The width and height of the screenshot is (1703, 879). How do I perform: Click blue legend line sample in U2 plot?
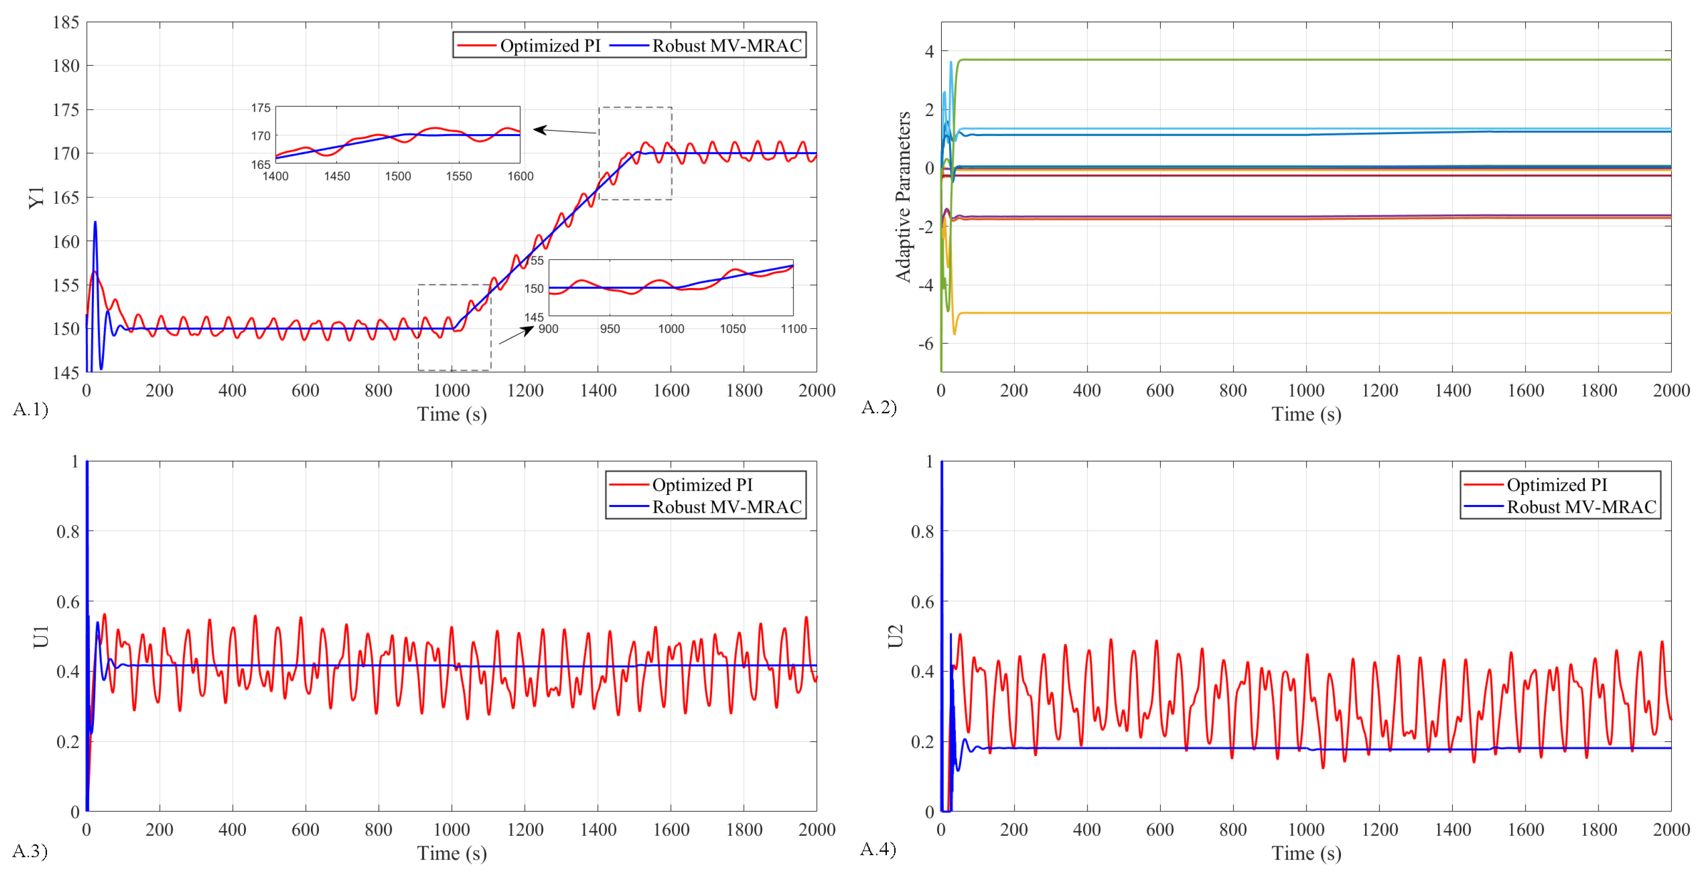[1483, 507]
